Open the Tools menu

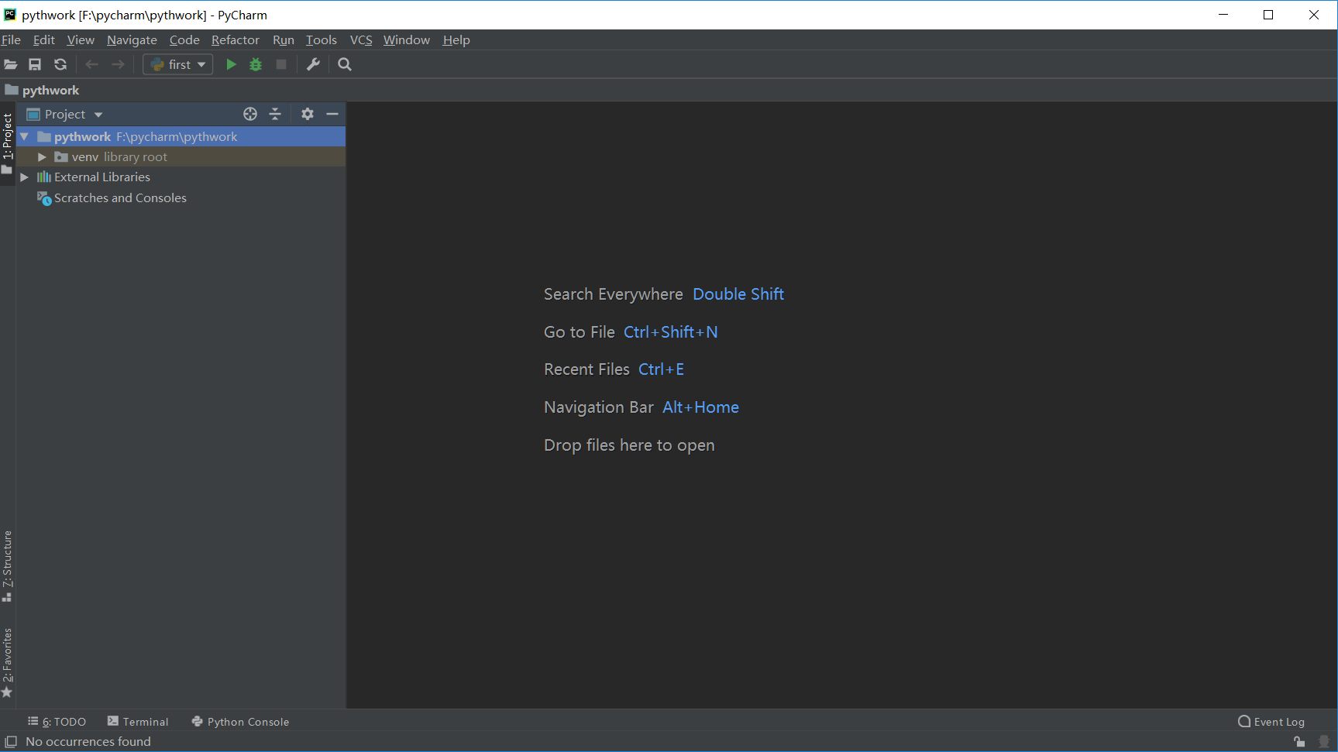coord(322,39)
